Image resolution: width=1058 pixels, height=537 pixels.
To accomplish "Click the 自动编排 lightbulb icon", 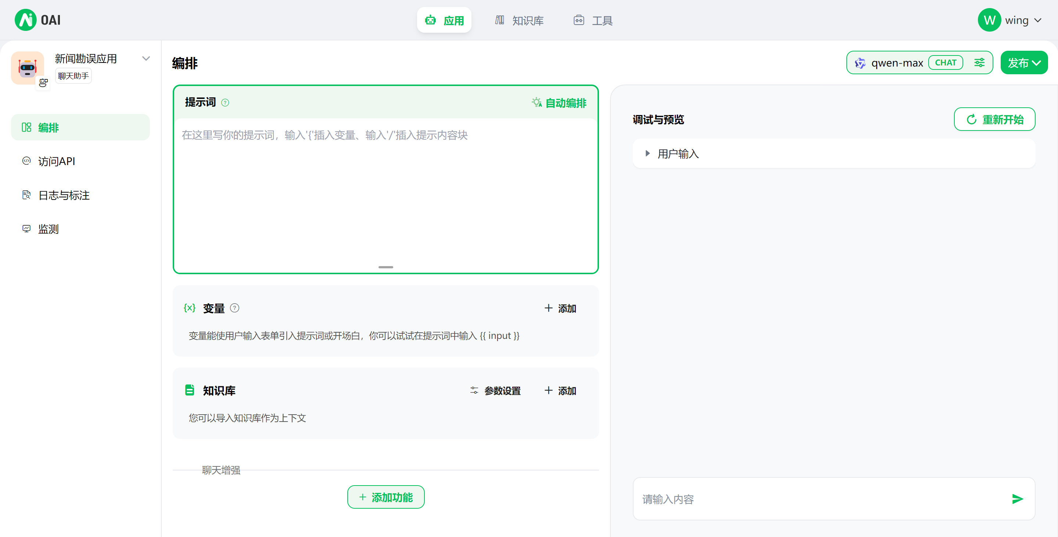I will pyautogui.click(x=537, y=102).
